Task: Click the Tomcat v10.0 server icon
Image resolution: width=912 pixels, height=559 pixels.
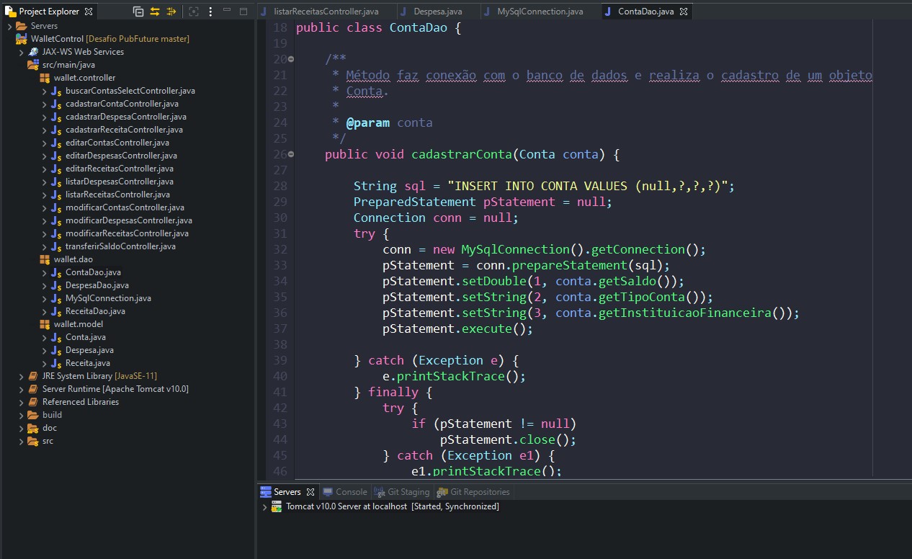Action: (277, 506)
